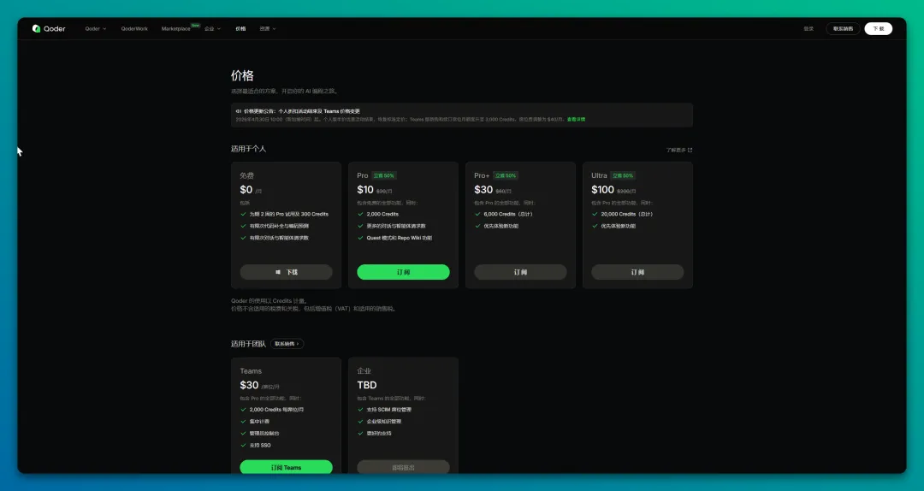
Task: Click the 立省 50% badge on the Ultra card
Action: [623, 175]
